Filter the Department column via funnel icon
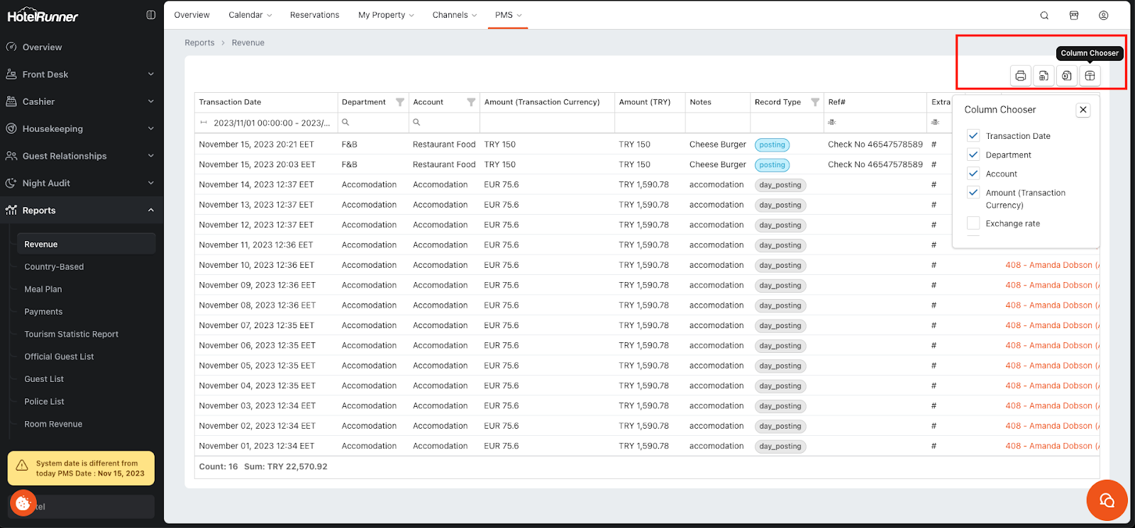The image size is (1135, 528). coord(400,102)
